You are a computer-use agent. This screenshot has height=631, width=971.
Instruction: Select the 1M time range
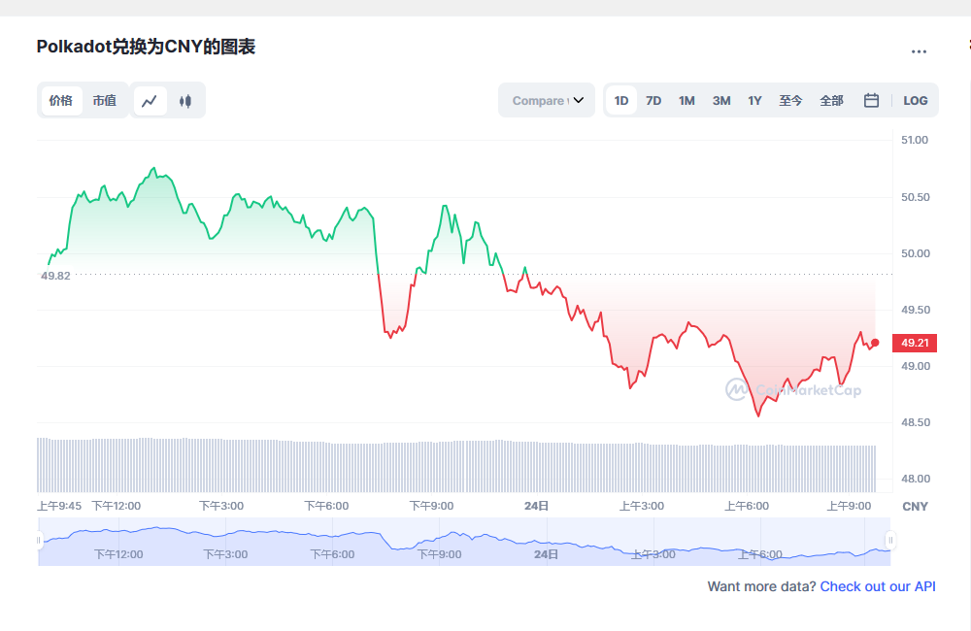point(686,100)
